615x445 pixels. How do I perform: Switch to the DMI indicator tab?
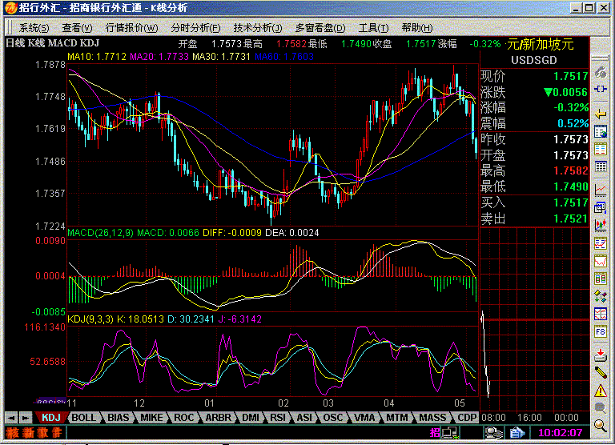(x=251, y=418)
